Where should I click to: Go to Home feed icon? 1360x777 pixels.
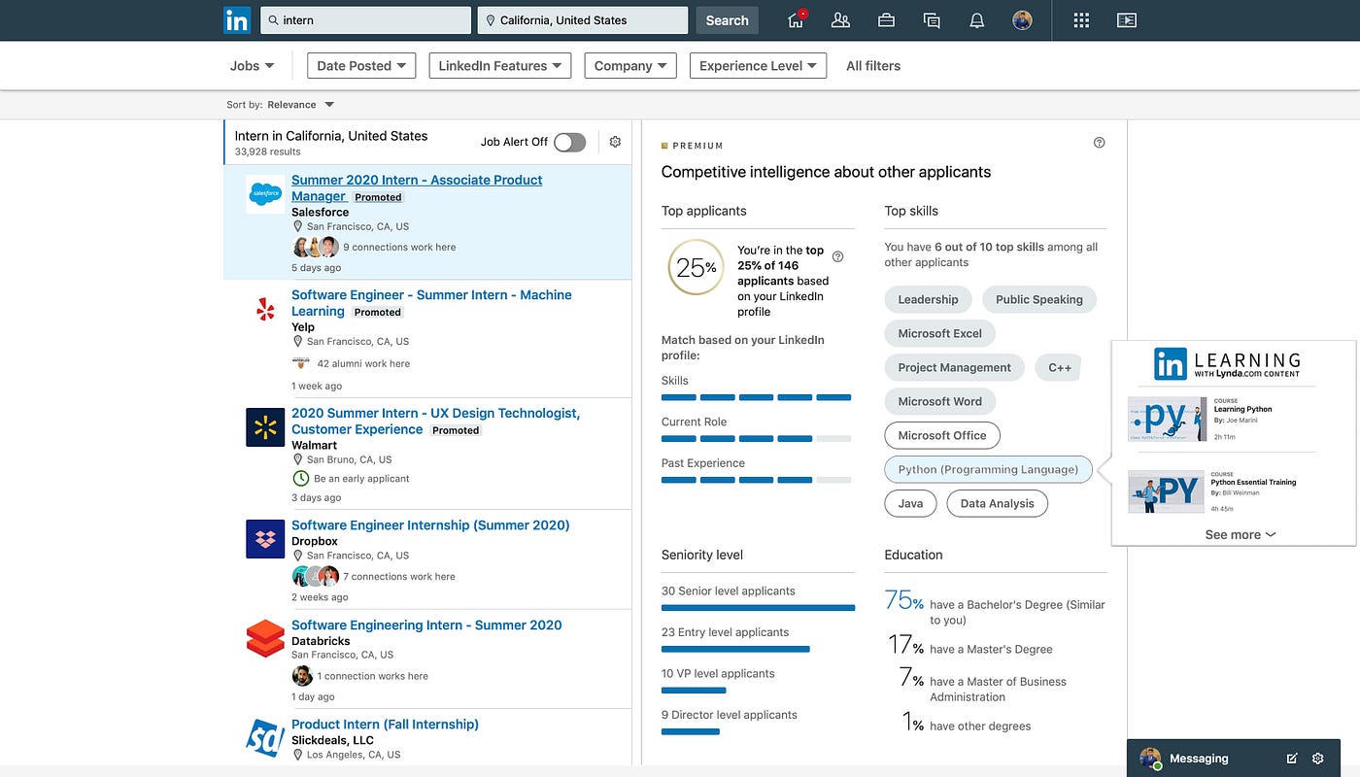coord(797,19)
